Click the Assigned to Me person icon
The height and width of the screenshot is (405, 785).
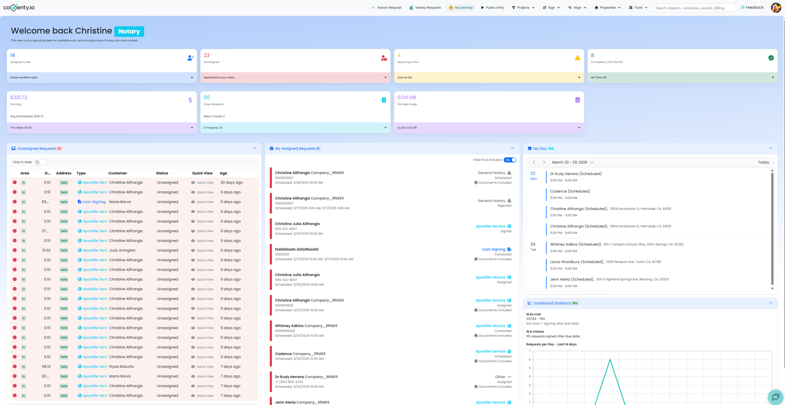tap(190, 58)
